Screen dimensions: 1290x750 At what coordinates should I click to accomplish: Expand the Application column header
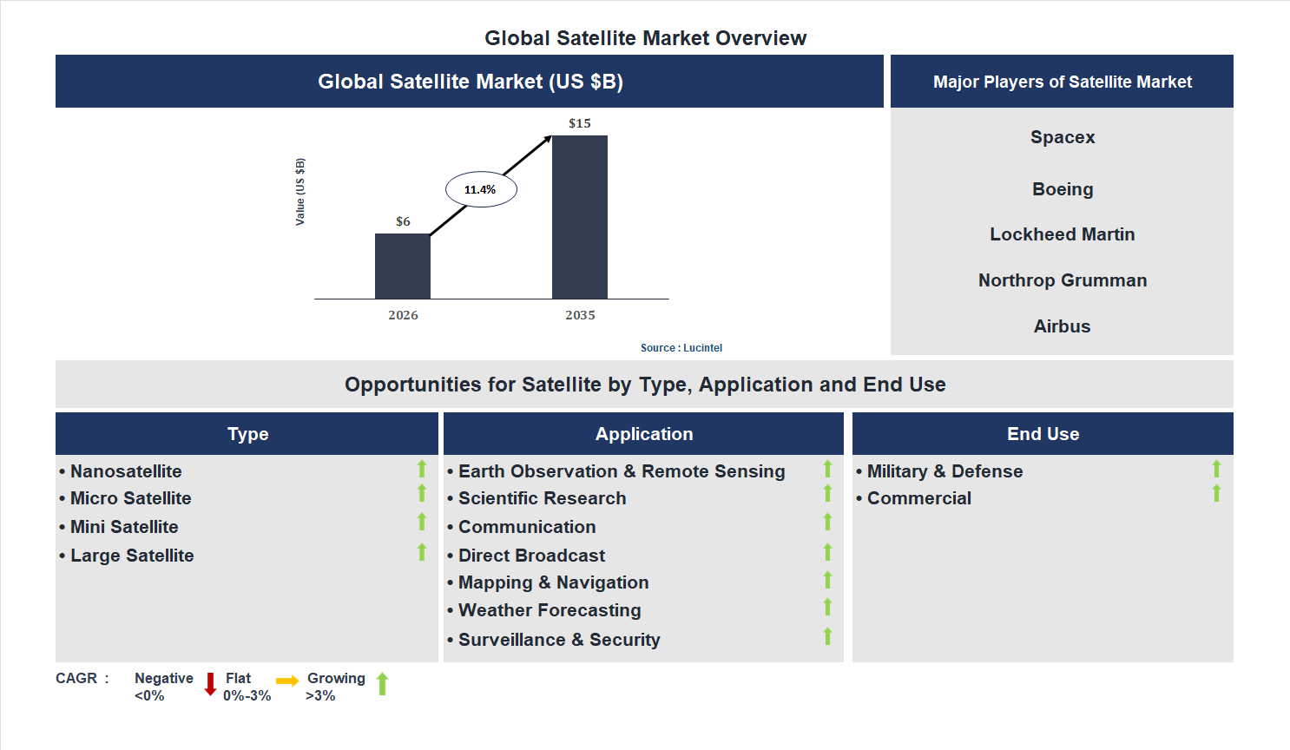(x=644, y=433)
